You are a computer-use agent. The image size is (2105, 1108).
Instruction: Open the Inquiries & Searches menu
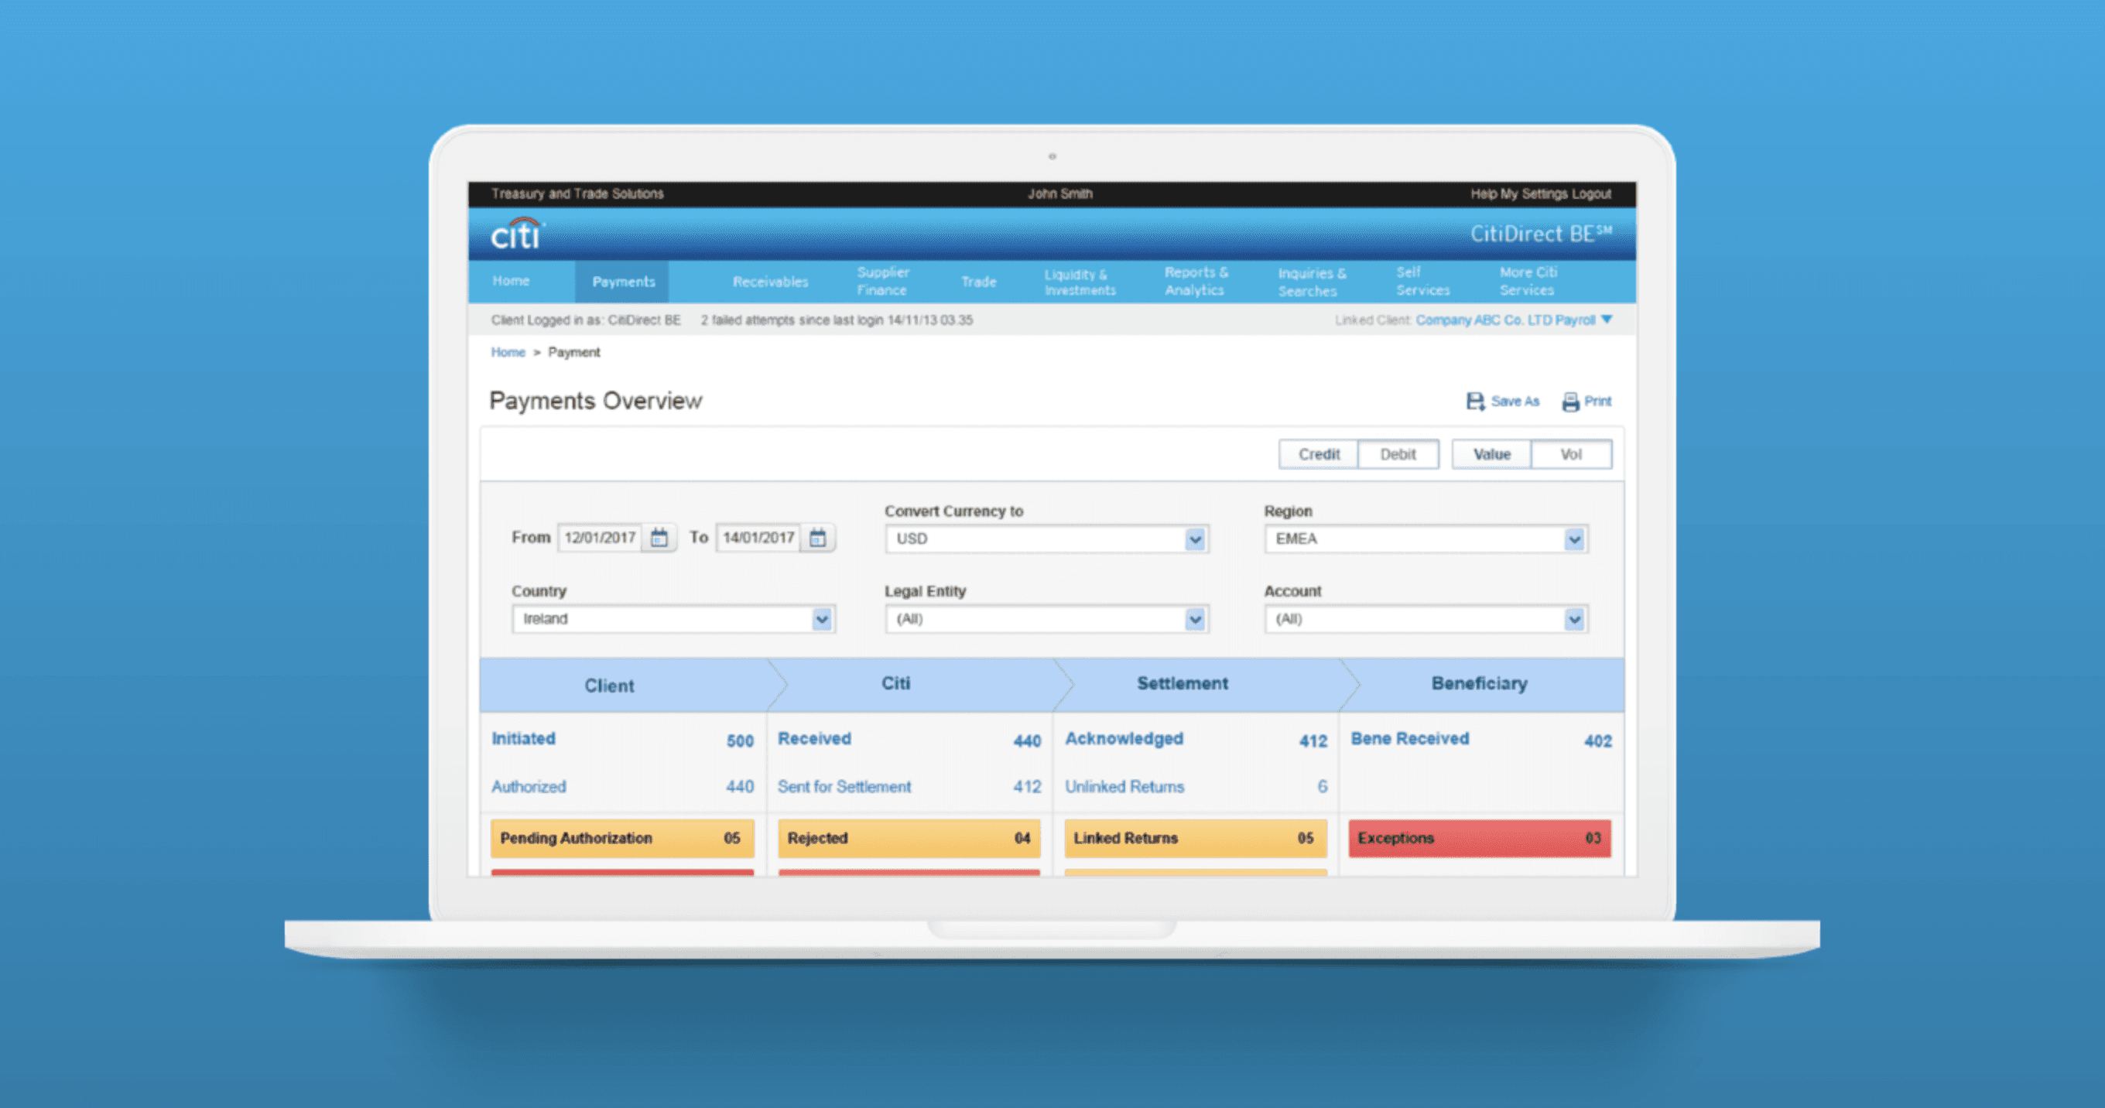[1312, 282]
